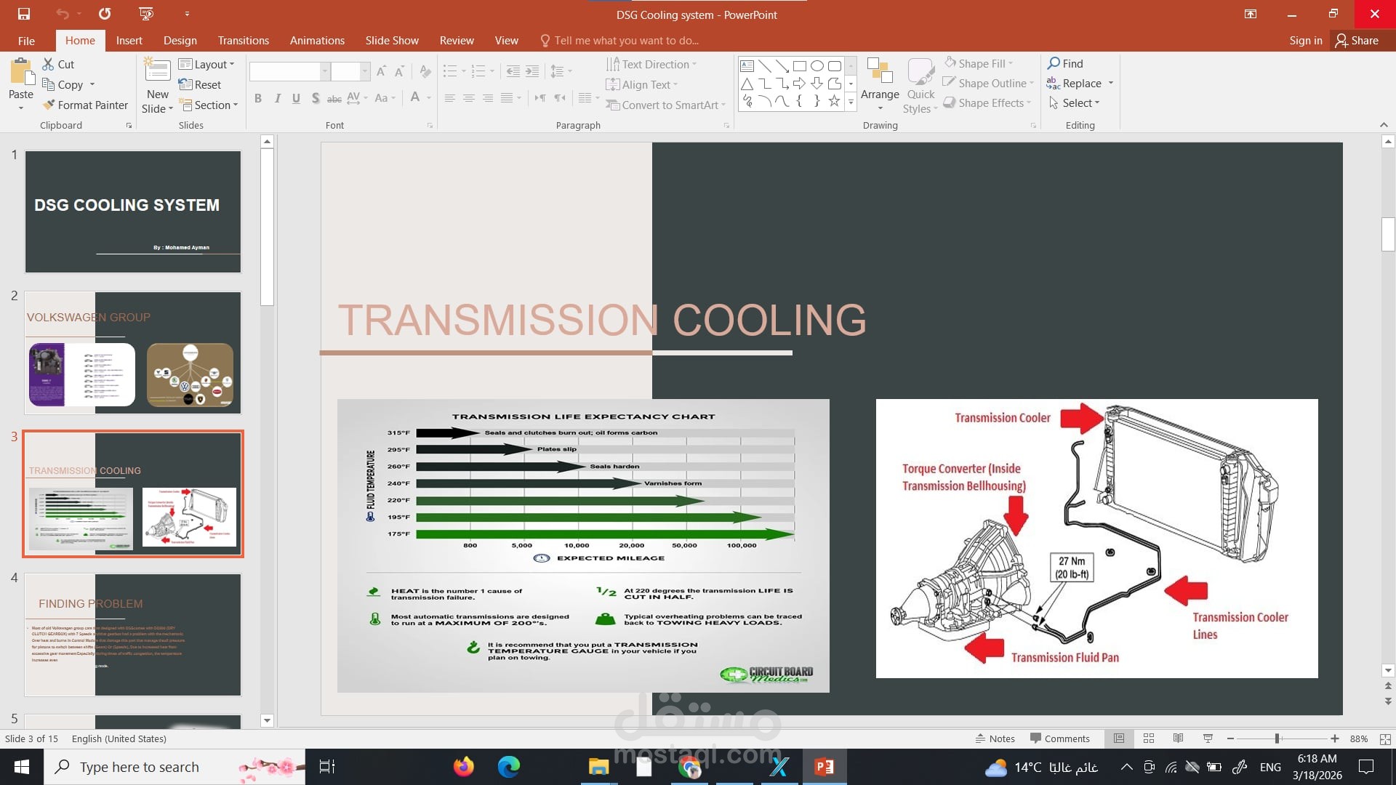Zoom out with minus button

tap(1230, 738)
